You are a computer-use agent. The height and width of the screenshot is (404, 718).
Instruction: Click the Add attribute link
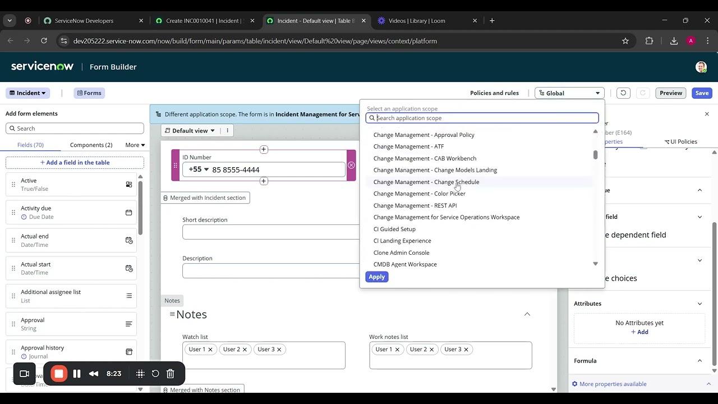tap(639, 332)
